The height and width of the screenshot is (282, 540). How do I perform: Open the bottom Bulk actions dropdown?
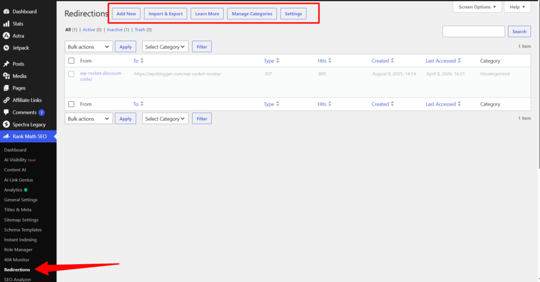(89, 119)
